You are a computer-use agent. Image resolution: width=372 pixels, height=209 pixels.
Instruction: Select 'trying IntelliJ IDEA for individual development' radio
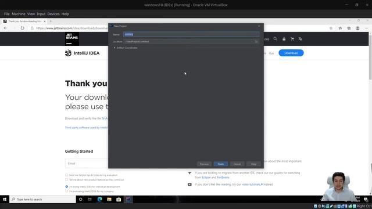(x=66, y=186)
